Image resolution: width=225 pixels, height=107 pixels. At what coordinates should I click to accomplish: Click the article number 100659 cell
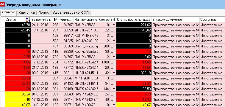(66, 30)
